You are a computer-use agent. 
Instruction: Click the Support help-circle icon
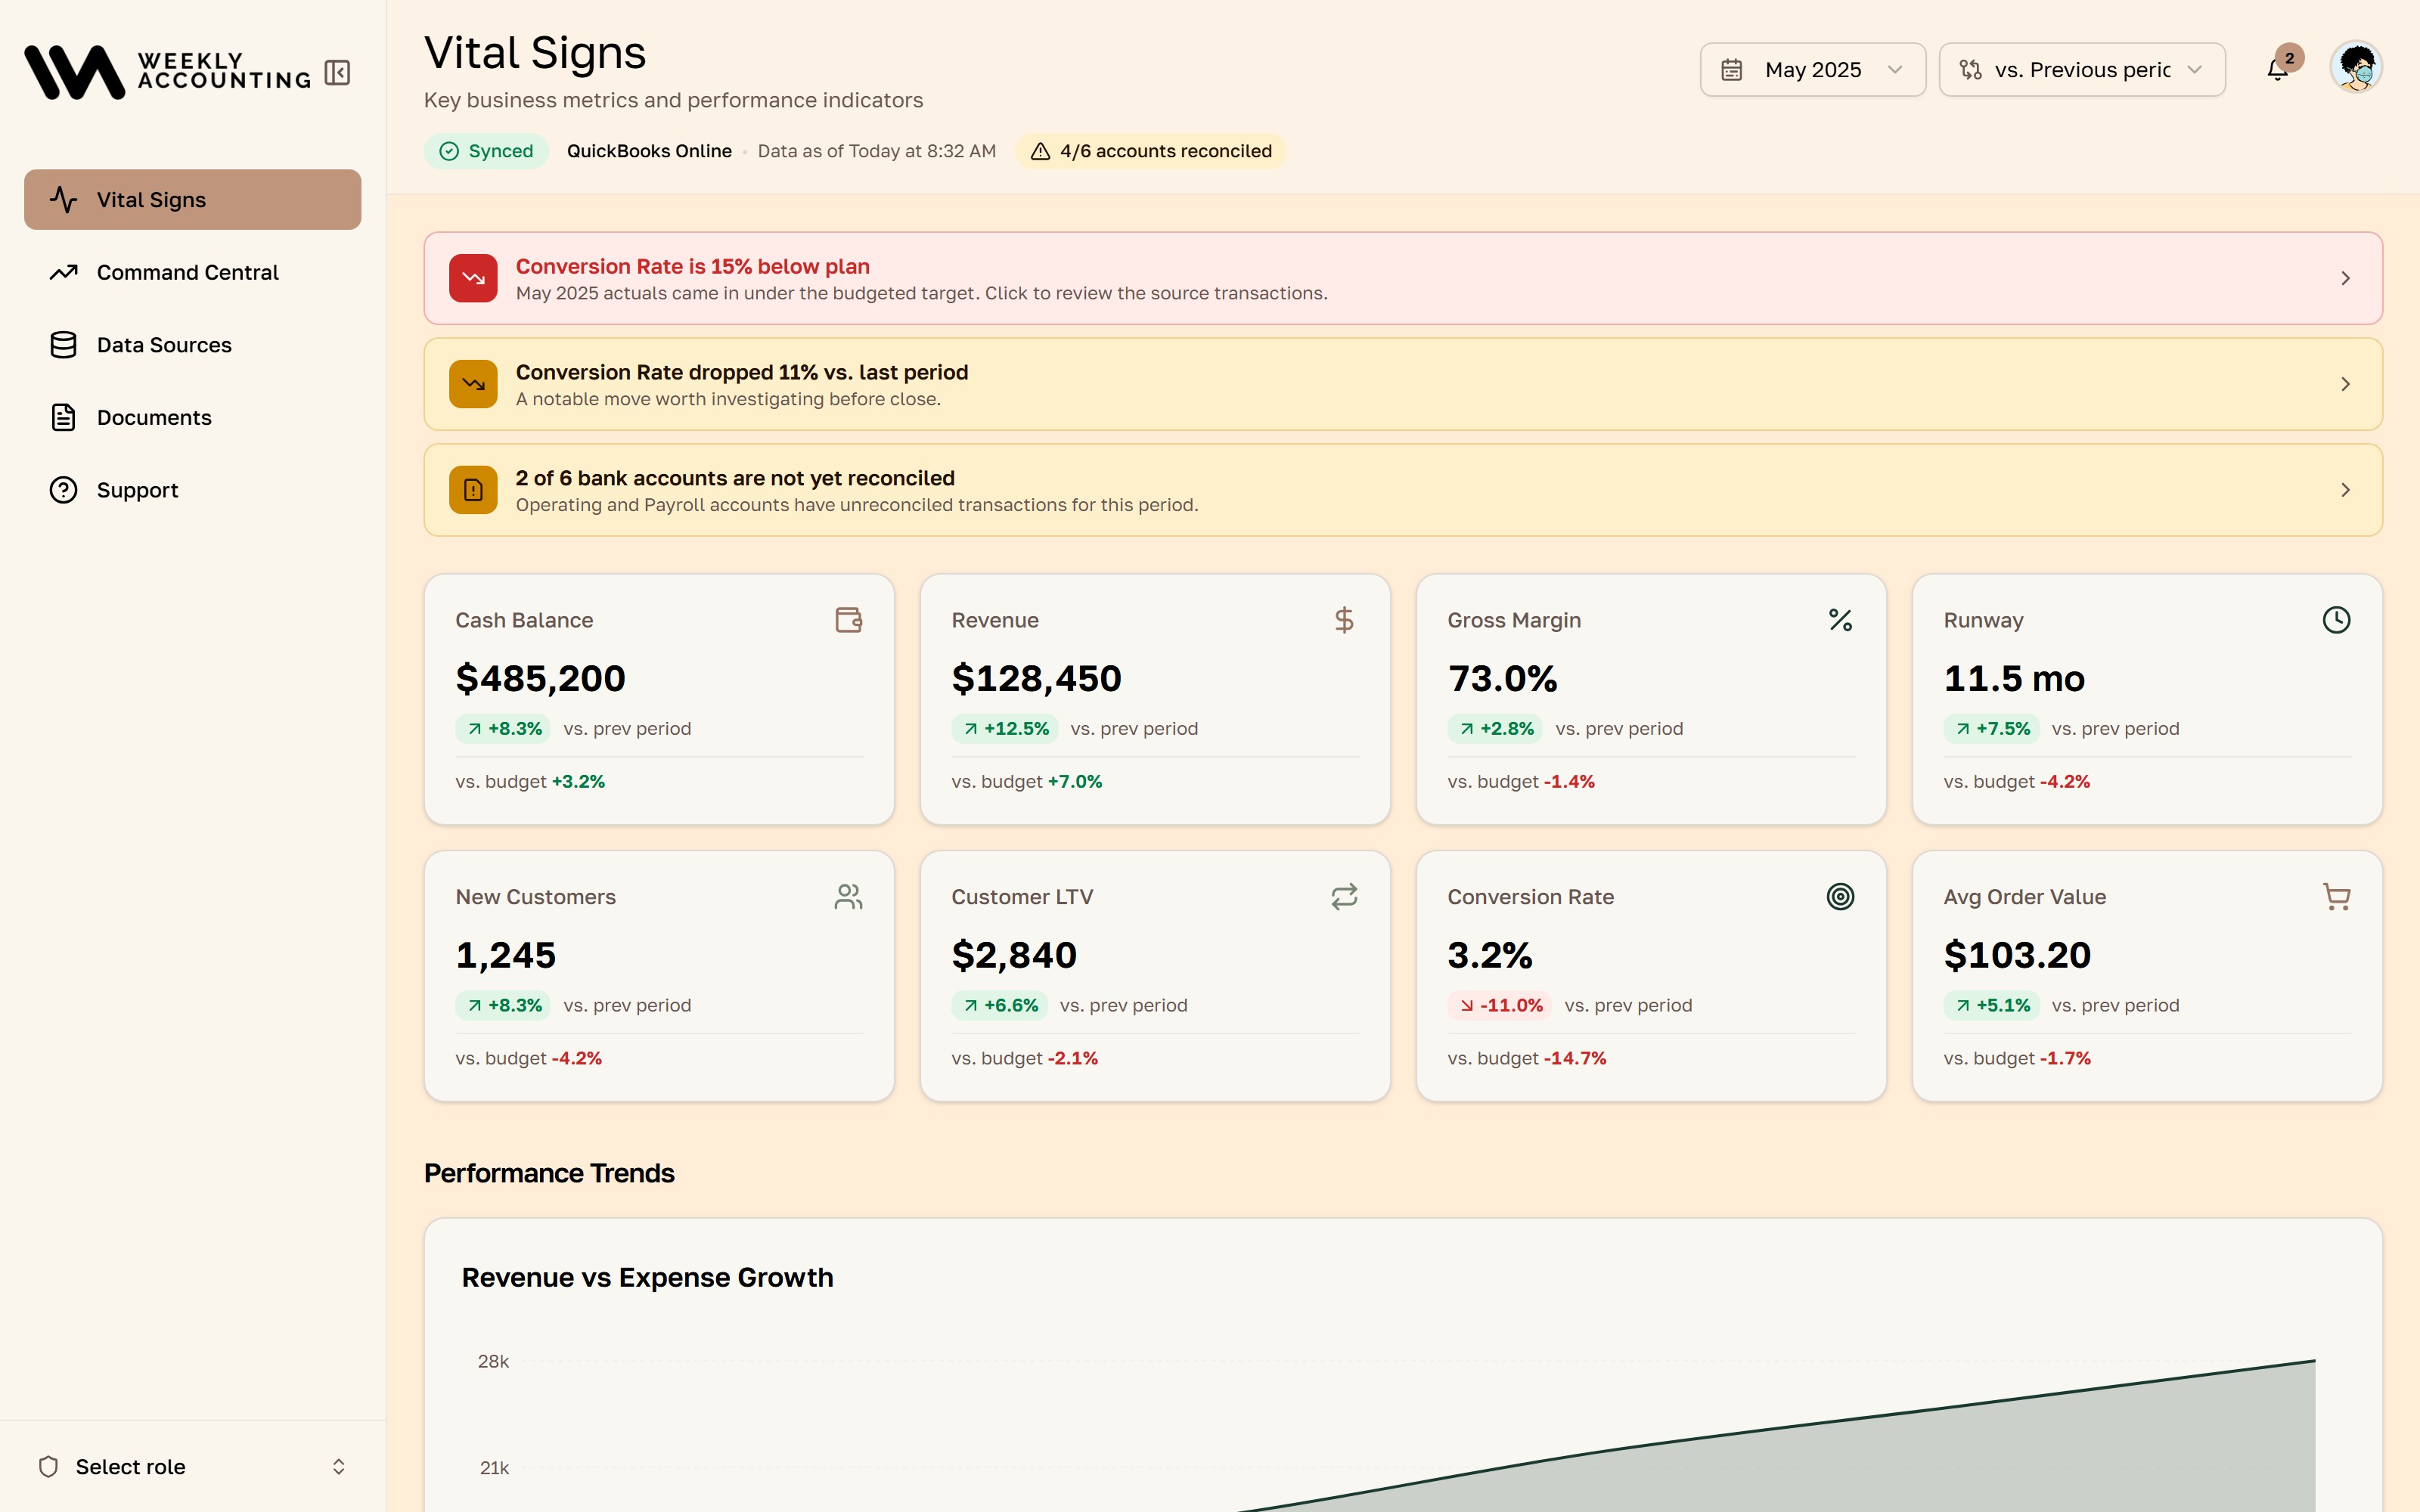(x=63, y=490)
